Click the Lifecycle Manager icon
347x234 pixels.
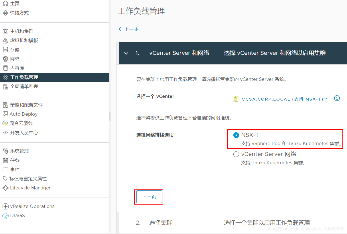(x=5, y=188)
